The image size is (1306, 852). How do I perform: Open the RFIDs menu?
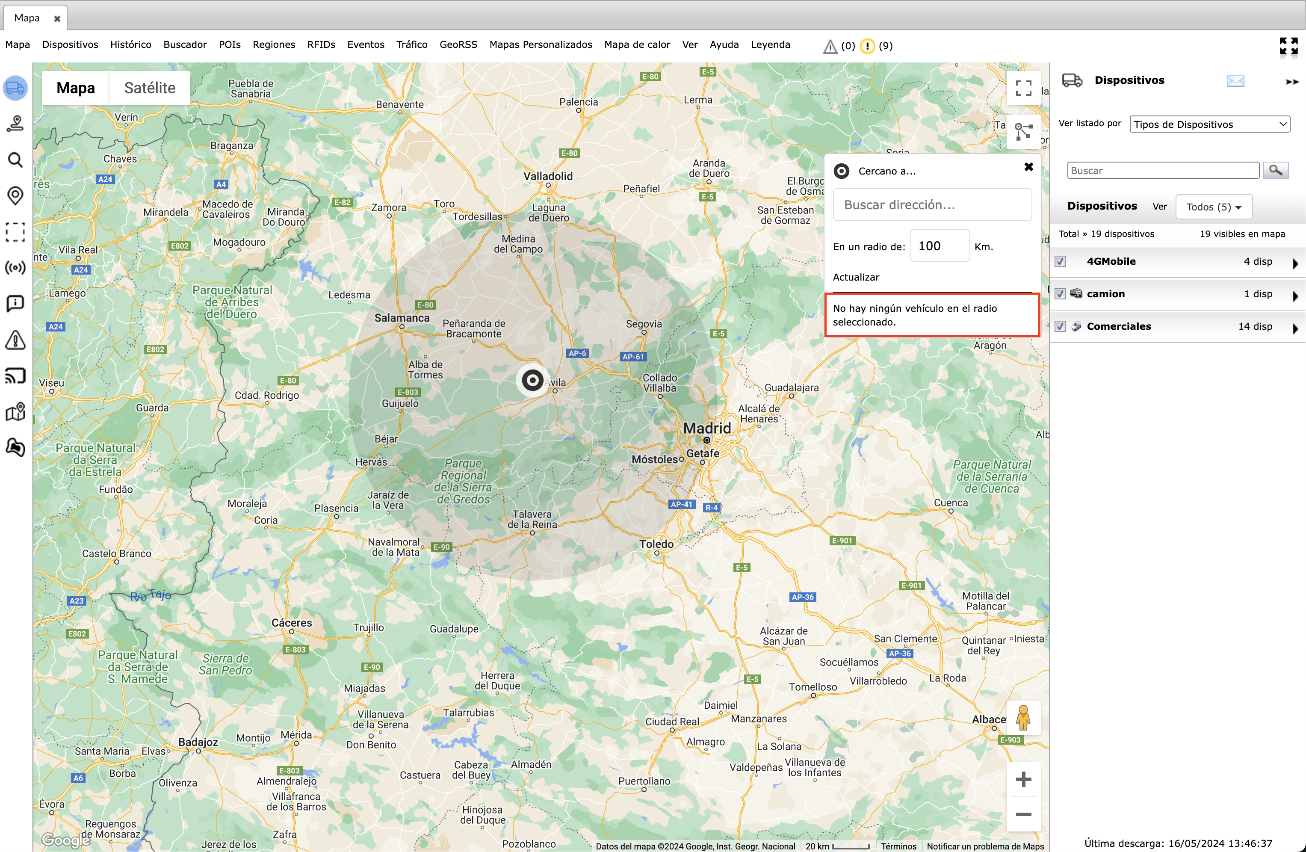tap(321, 44)
